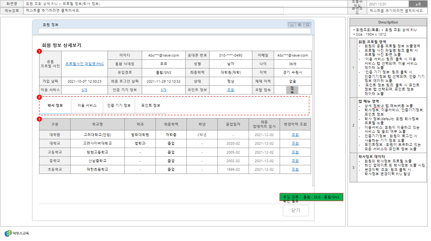Viewport: 431px width, 241px height.
Task: Click the 학교명 column header
Action: click(x=98, y=124)
